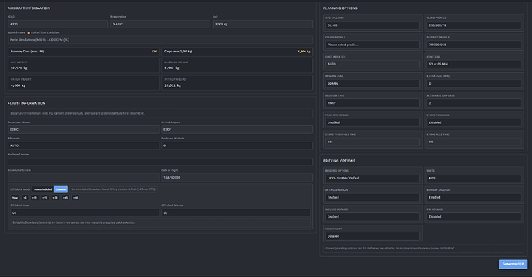The image size is (532, 277).
Task: Click the Departure Airport field
Action: [83, 130]
